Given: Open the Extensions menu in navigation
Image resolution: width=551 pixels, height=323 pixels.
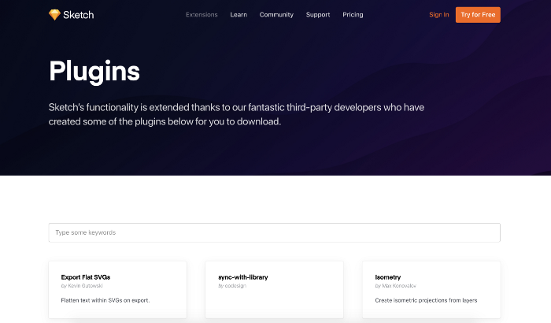Looking at the screenshot, I should 202,14.
